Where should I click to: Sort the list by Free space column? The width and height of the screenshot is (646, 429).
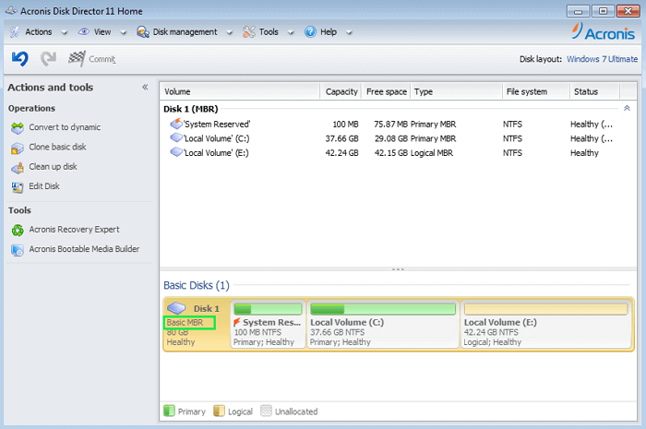[x=386, y=91]
